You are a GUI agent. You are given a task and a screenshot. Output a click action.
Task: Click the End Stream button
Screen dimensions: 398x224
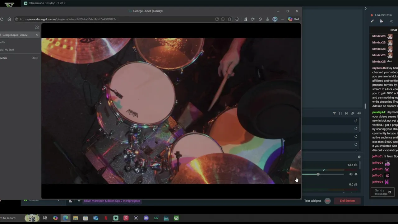point(347,201)
